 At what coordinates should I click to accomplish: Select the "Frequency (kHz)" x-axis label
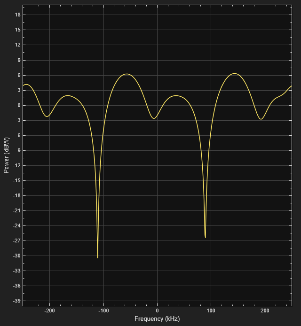[157, 319]
